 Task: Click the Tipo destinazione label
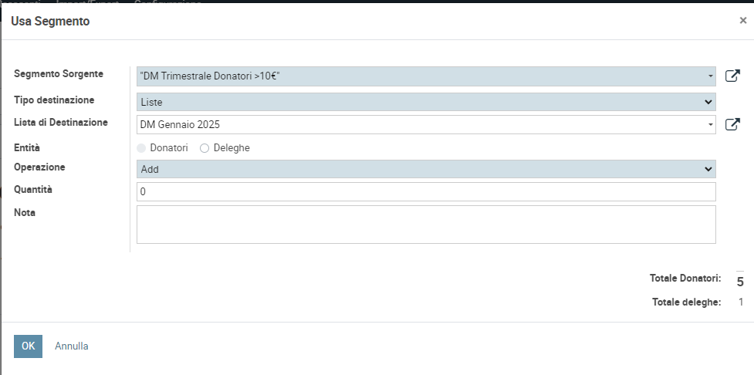pyautogui.click(x=54, y=100)
